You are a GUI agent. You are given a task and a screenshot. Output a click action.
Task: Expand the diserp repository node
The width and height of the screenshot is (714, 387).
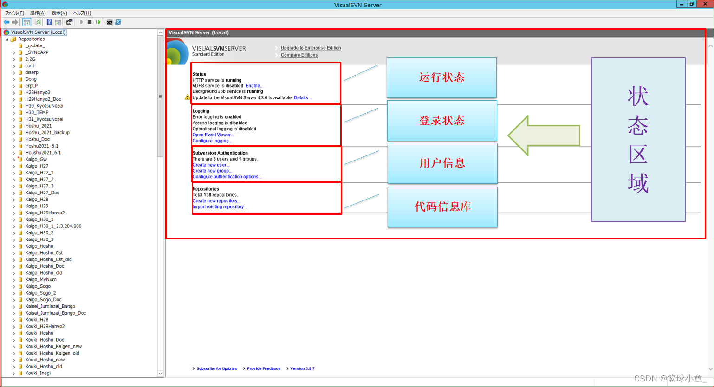(x=14, y=73)
